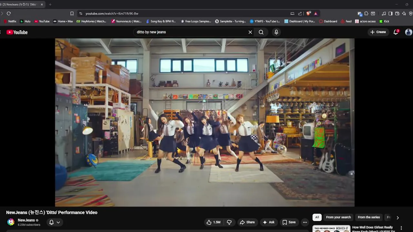The image size is (413, 232).
Task: Dislike the video with the thumbs-down button
Action: [x=229, y=222]
